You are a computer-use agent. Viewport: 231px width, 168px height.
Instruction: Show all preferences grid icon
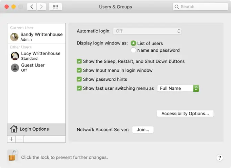(55, 7)
